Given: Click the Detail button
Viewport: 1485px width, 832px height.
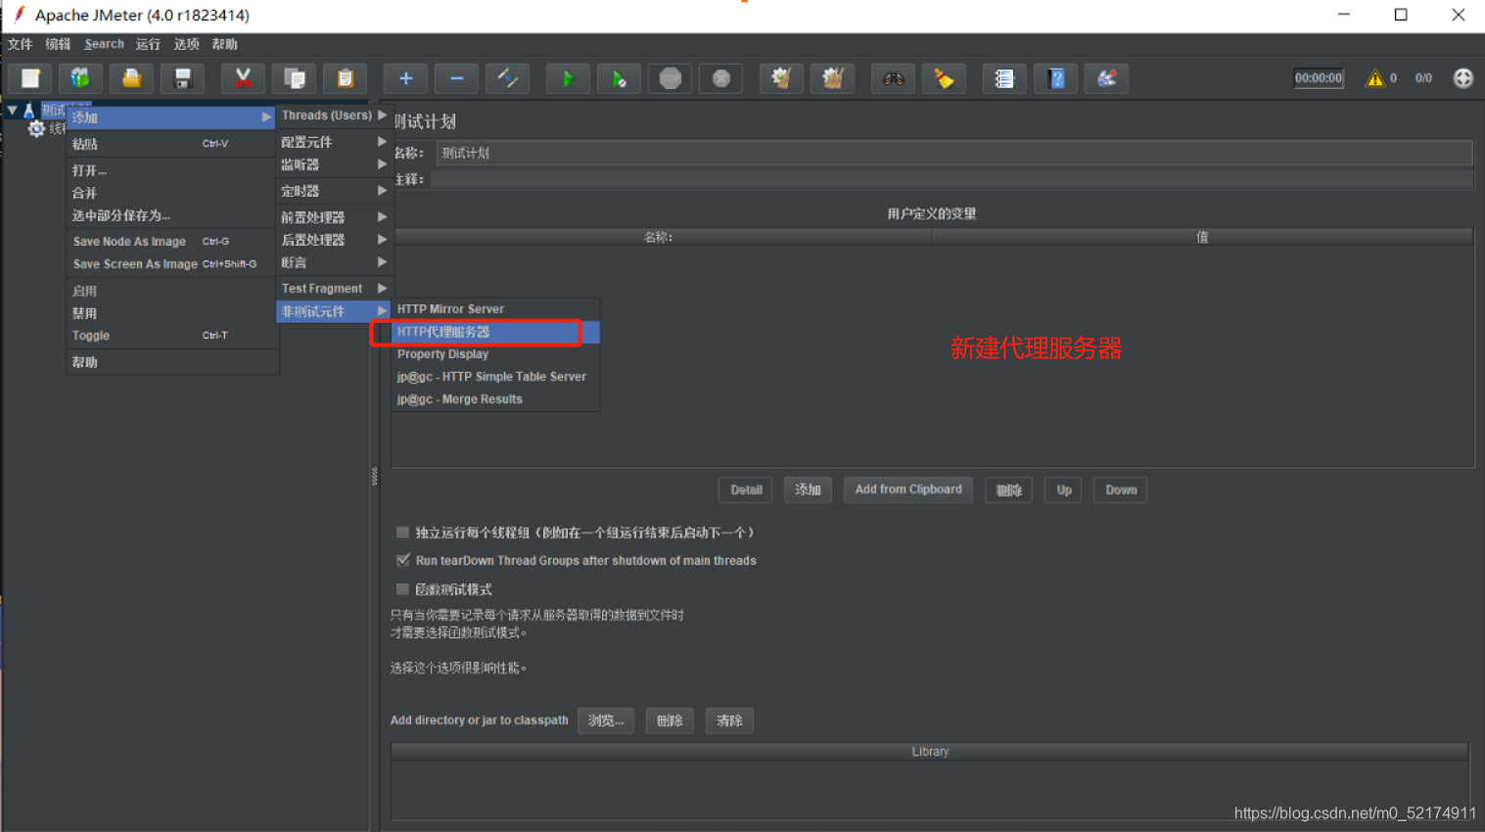Looking at the screenshot, I should click(746, 489).
